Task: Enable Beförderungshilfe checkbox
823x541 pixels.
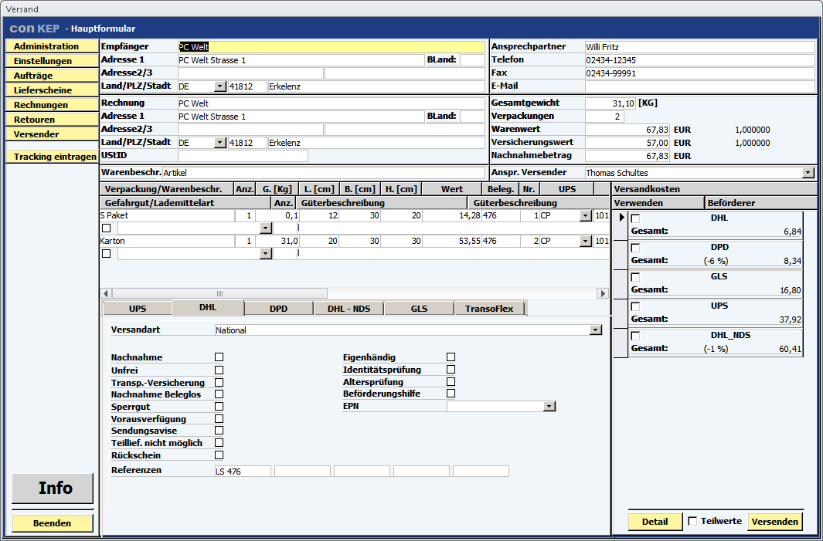Action: (x=451, y=393)
